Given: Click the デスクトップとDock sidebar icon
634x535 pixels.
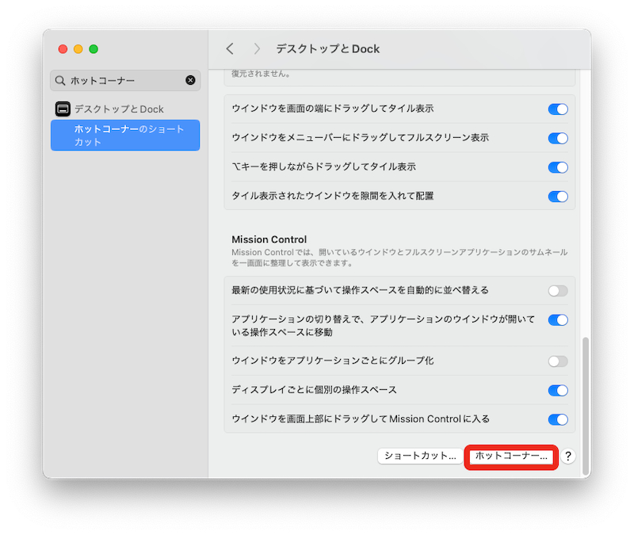Looking at the screenshot, I should (63, 109).
